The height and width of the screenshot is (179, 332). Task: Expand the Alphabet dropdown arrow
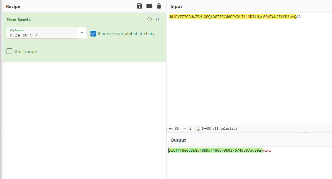pos(82,33)
